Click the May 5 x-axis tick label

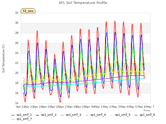tap(133, 107)
